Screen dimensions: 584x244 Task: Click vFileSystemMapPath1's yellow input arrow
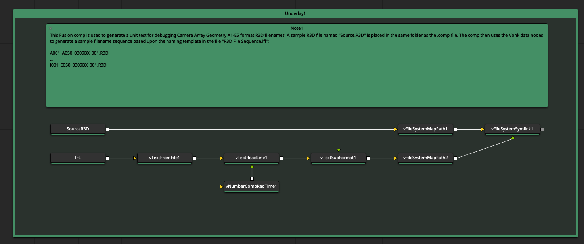tap(395, 129)
